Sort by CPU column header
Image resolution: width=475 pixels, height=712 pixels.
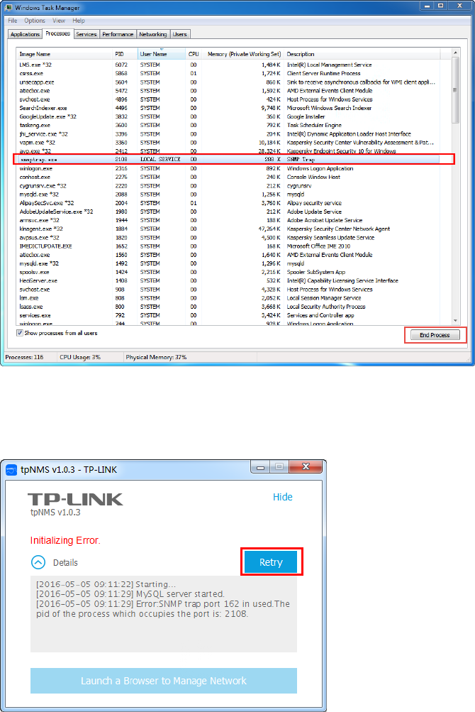pos(194,54)
